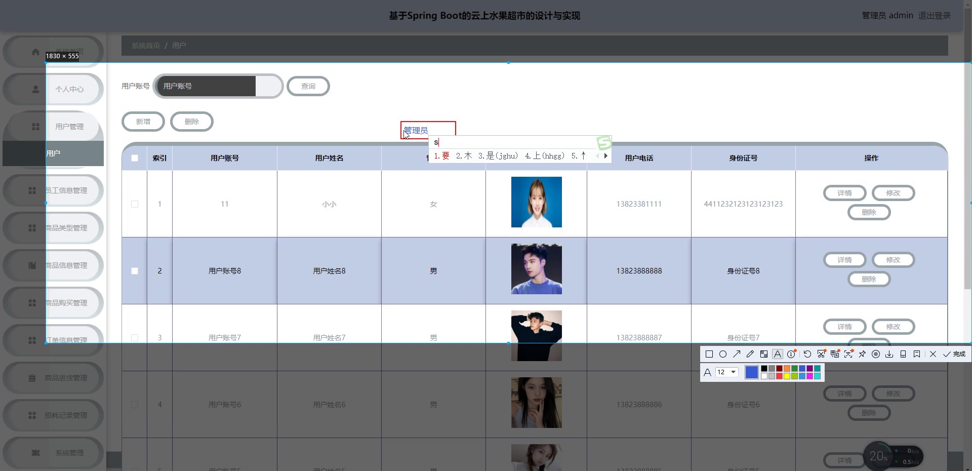This screenshot has width=972, height=471.
Task: Open the 商品信息管理 sidebar menu
Action: tap(53, 265)
